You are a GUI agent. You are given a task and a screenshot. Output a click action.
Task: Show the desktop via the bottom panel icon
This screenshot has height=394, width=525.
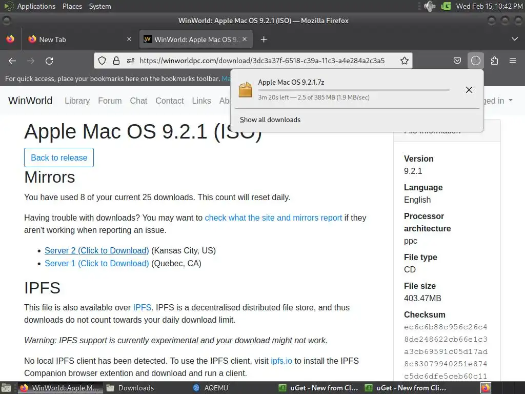coord(6,388)
